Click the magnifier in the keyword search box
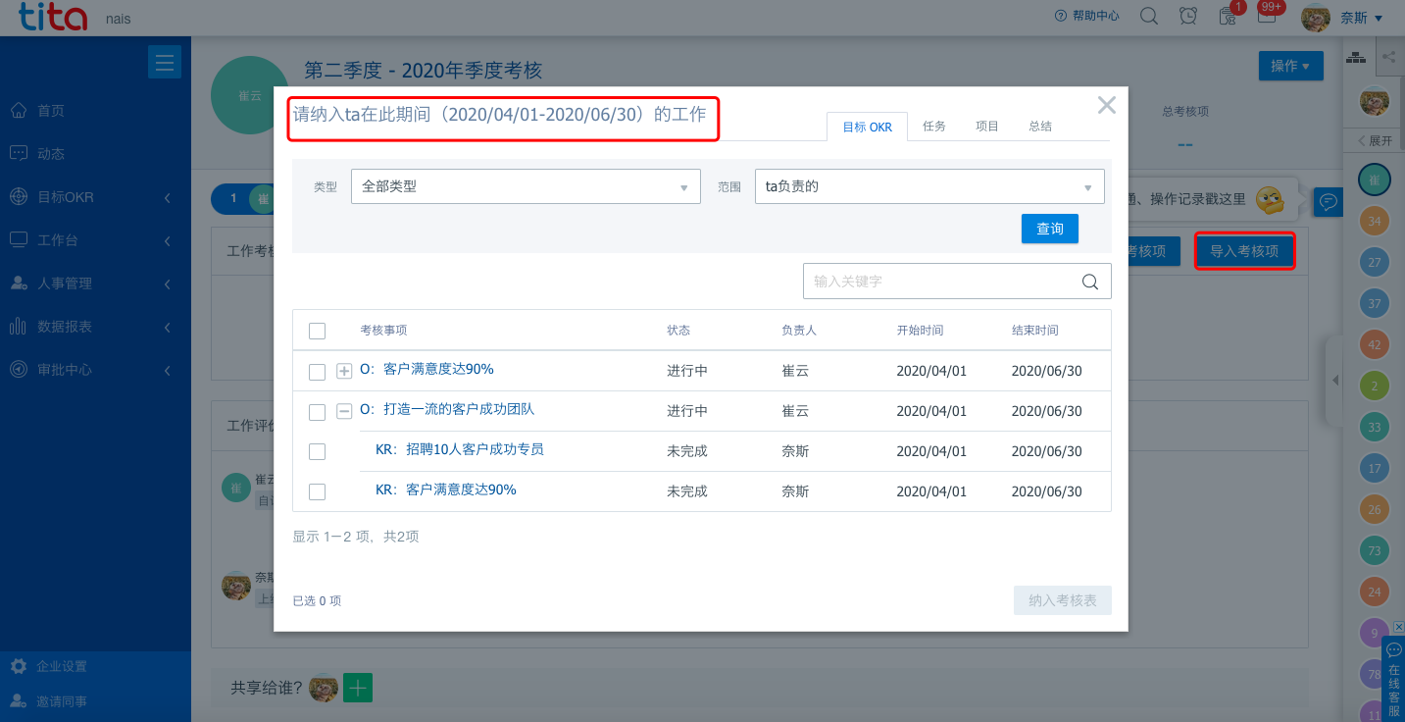Viewport: 1405px width, 722px height. coord(1090,282)
